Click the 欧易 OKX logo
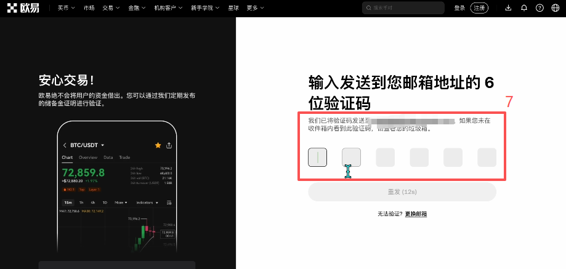Screen dimensions: 566x269 click(23, 8)
